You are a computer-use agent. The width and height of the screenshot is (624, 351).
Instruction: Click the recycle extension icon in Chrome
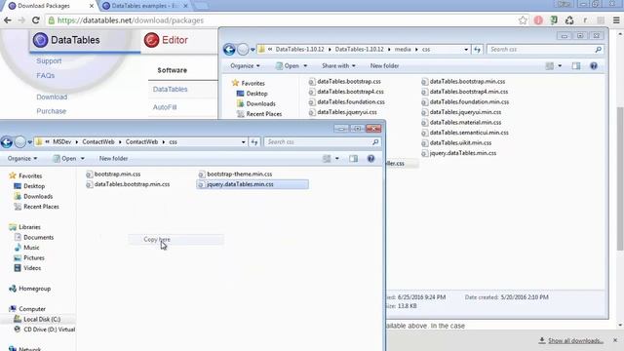569,20
